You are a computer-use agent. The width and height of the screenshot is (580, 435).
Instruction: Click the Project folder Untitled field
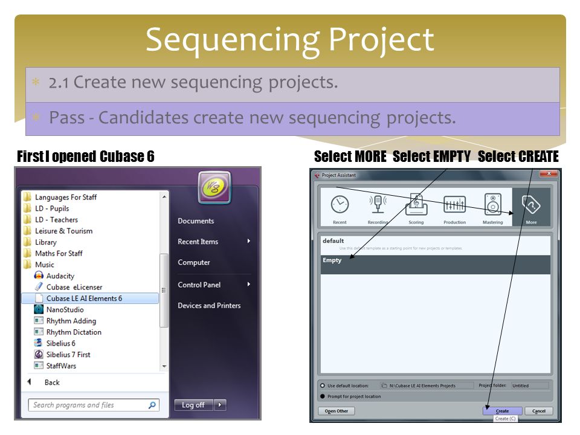(530, 385)
